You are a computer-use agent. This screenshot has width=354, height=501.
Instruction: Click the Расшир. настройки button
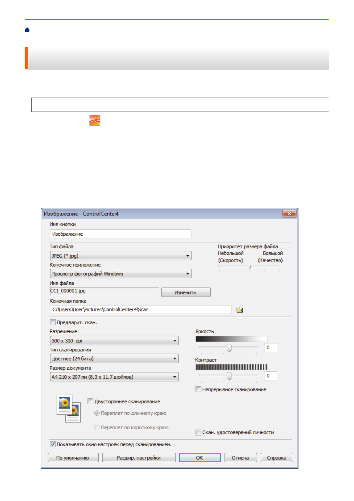(139, 458)
